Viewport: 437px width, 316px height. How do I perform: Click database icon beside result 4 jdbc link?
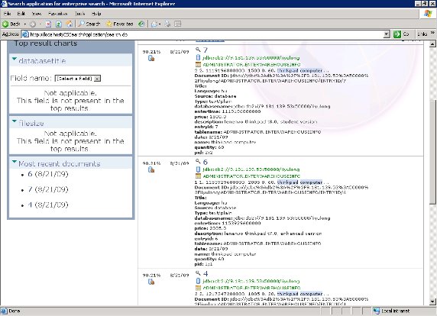(198, 281)
